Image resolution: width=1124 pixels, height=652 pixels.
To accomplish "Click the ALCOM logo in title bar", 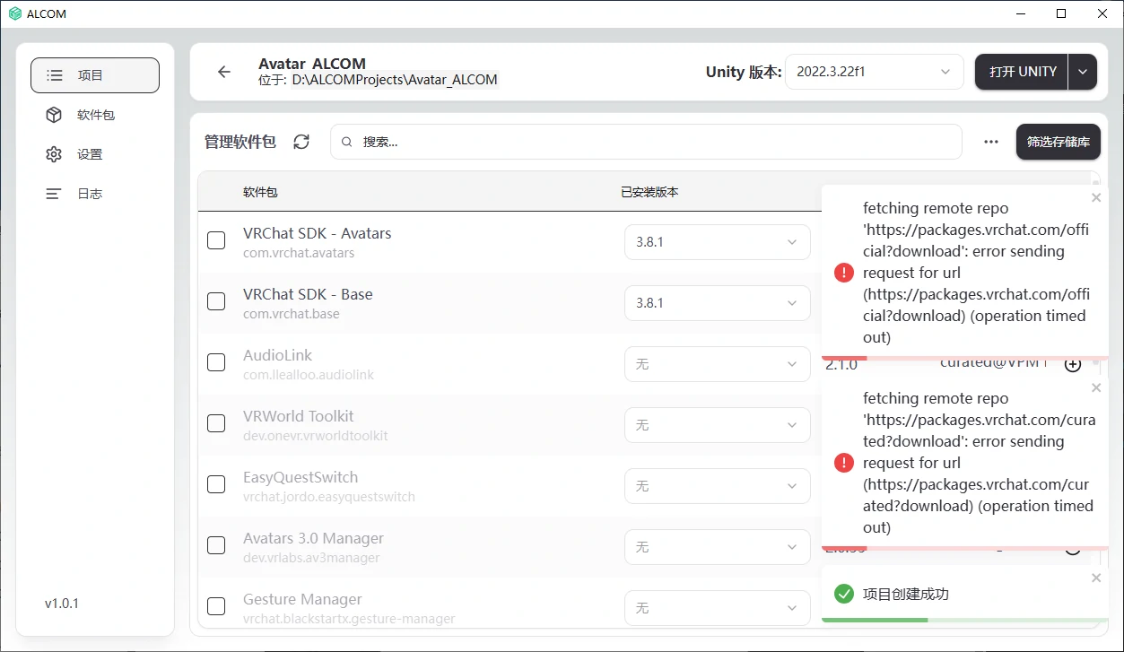I will [x=14, y=13].
